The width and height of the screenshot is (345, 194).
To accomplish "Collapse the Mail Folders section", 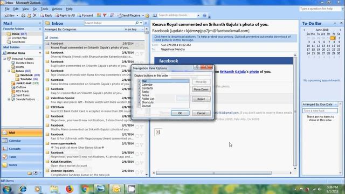I will click(40, 47).
